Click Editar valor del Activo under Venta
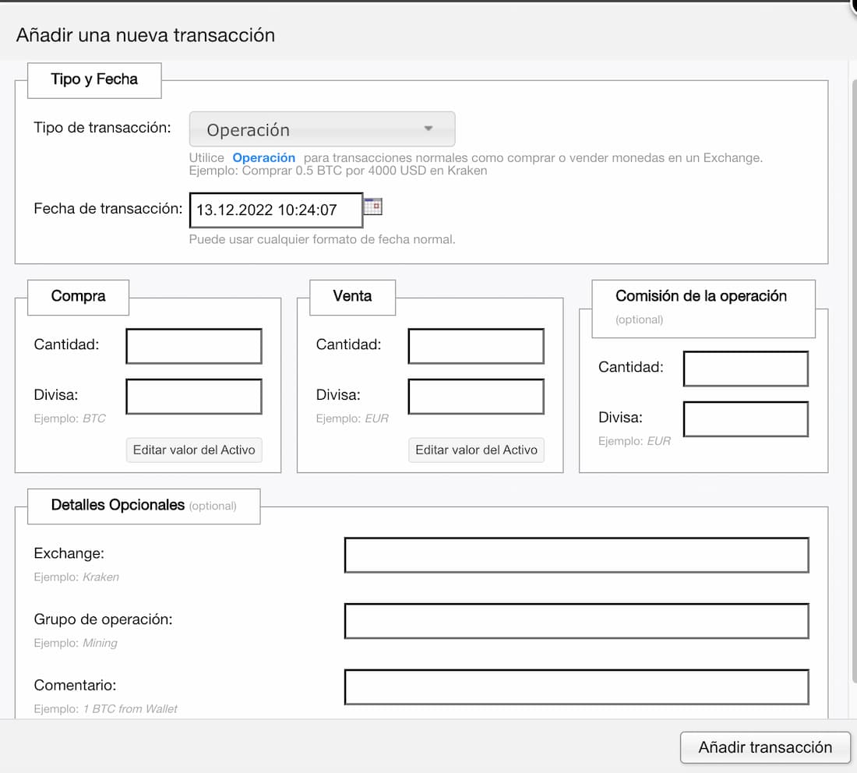This screenshot has height=773, width=857. [476, 450]
